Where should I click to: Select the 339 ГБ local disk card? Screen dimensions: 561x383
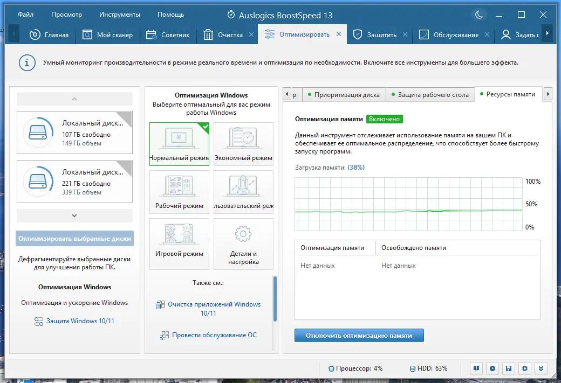click(74, 182)
